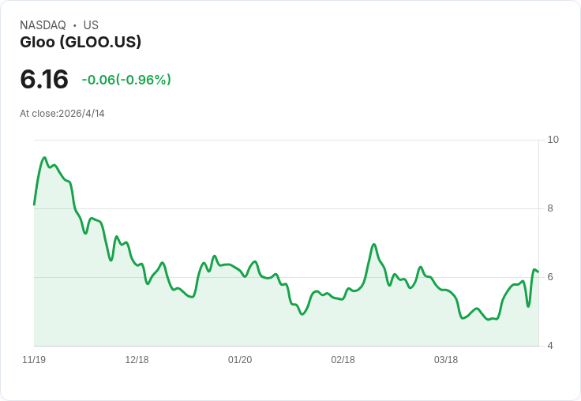Click the leftmost starting point of the price line

pyautogui.click(x=34, y=204)
